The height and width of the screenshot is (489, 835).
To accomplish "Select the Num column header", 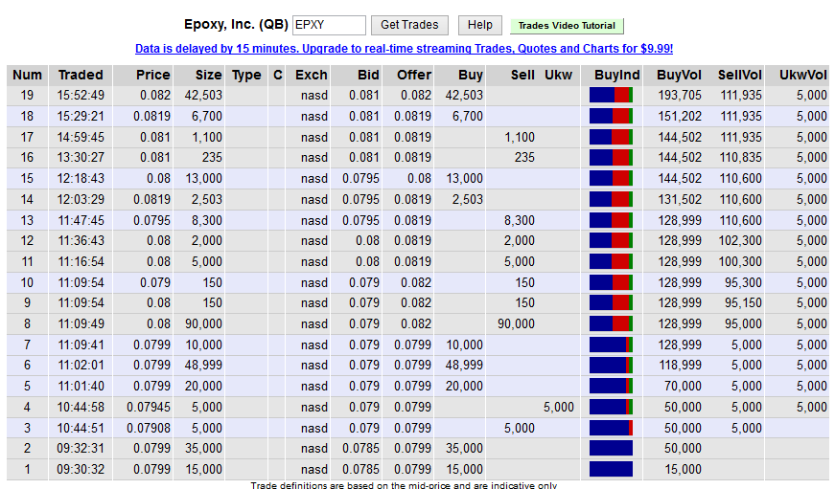I will pos(27,75).
